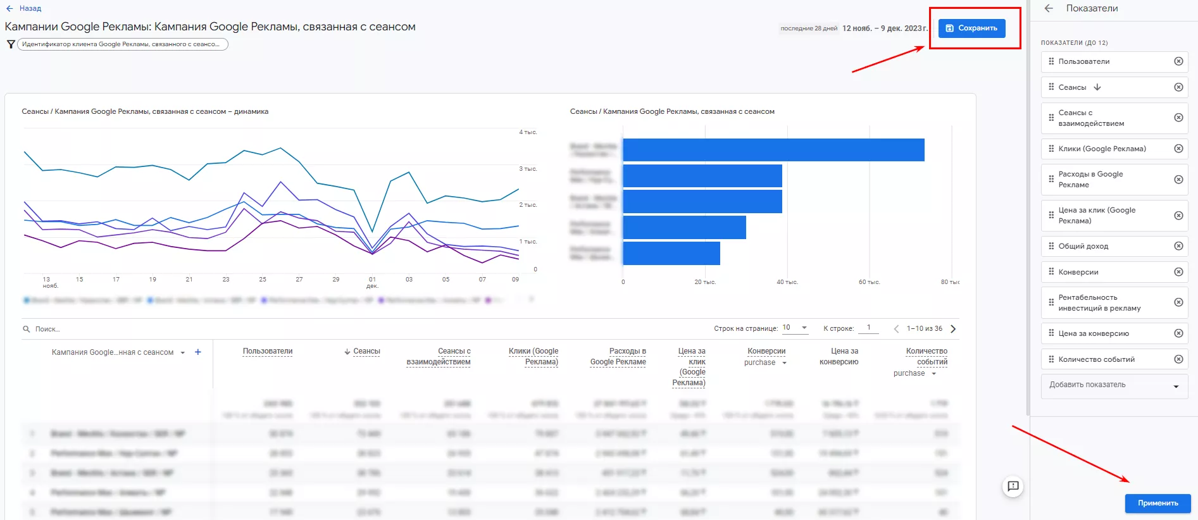Remove the Пользователи metric
1198x520 pixels.
coord(1178,61)
